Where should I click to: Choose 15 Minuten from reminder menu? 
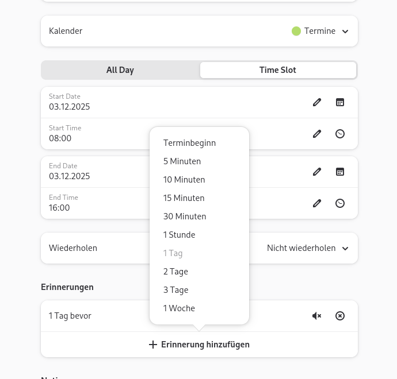click(x=184, y=198)
